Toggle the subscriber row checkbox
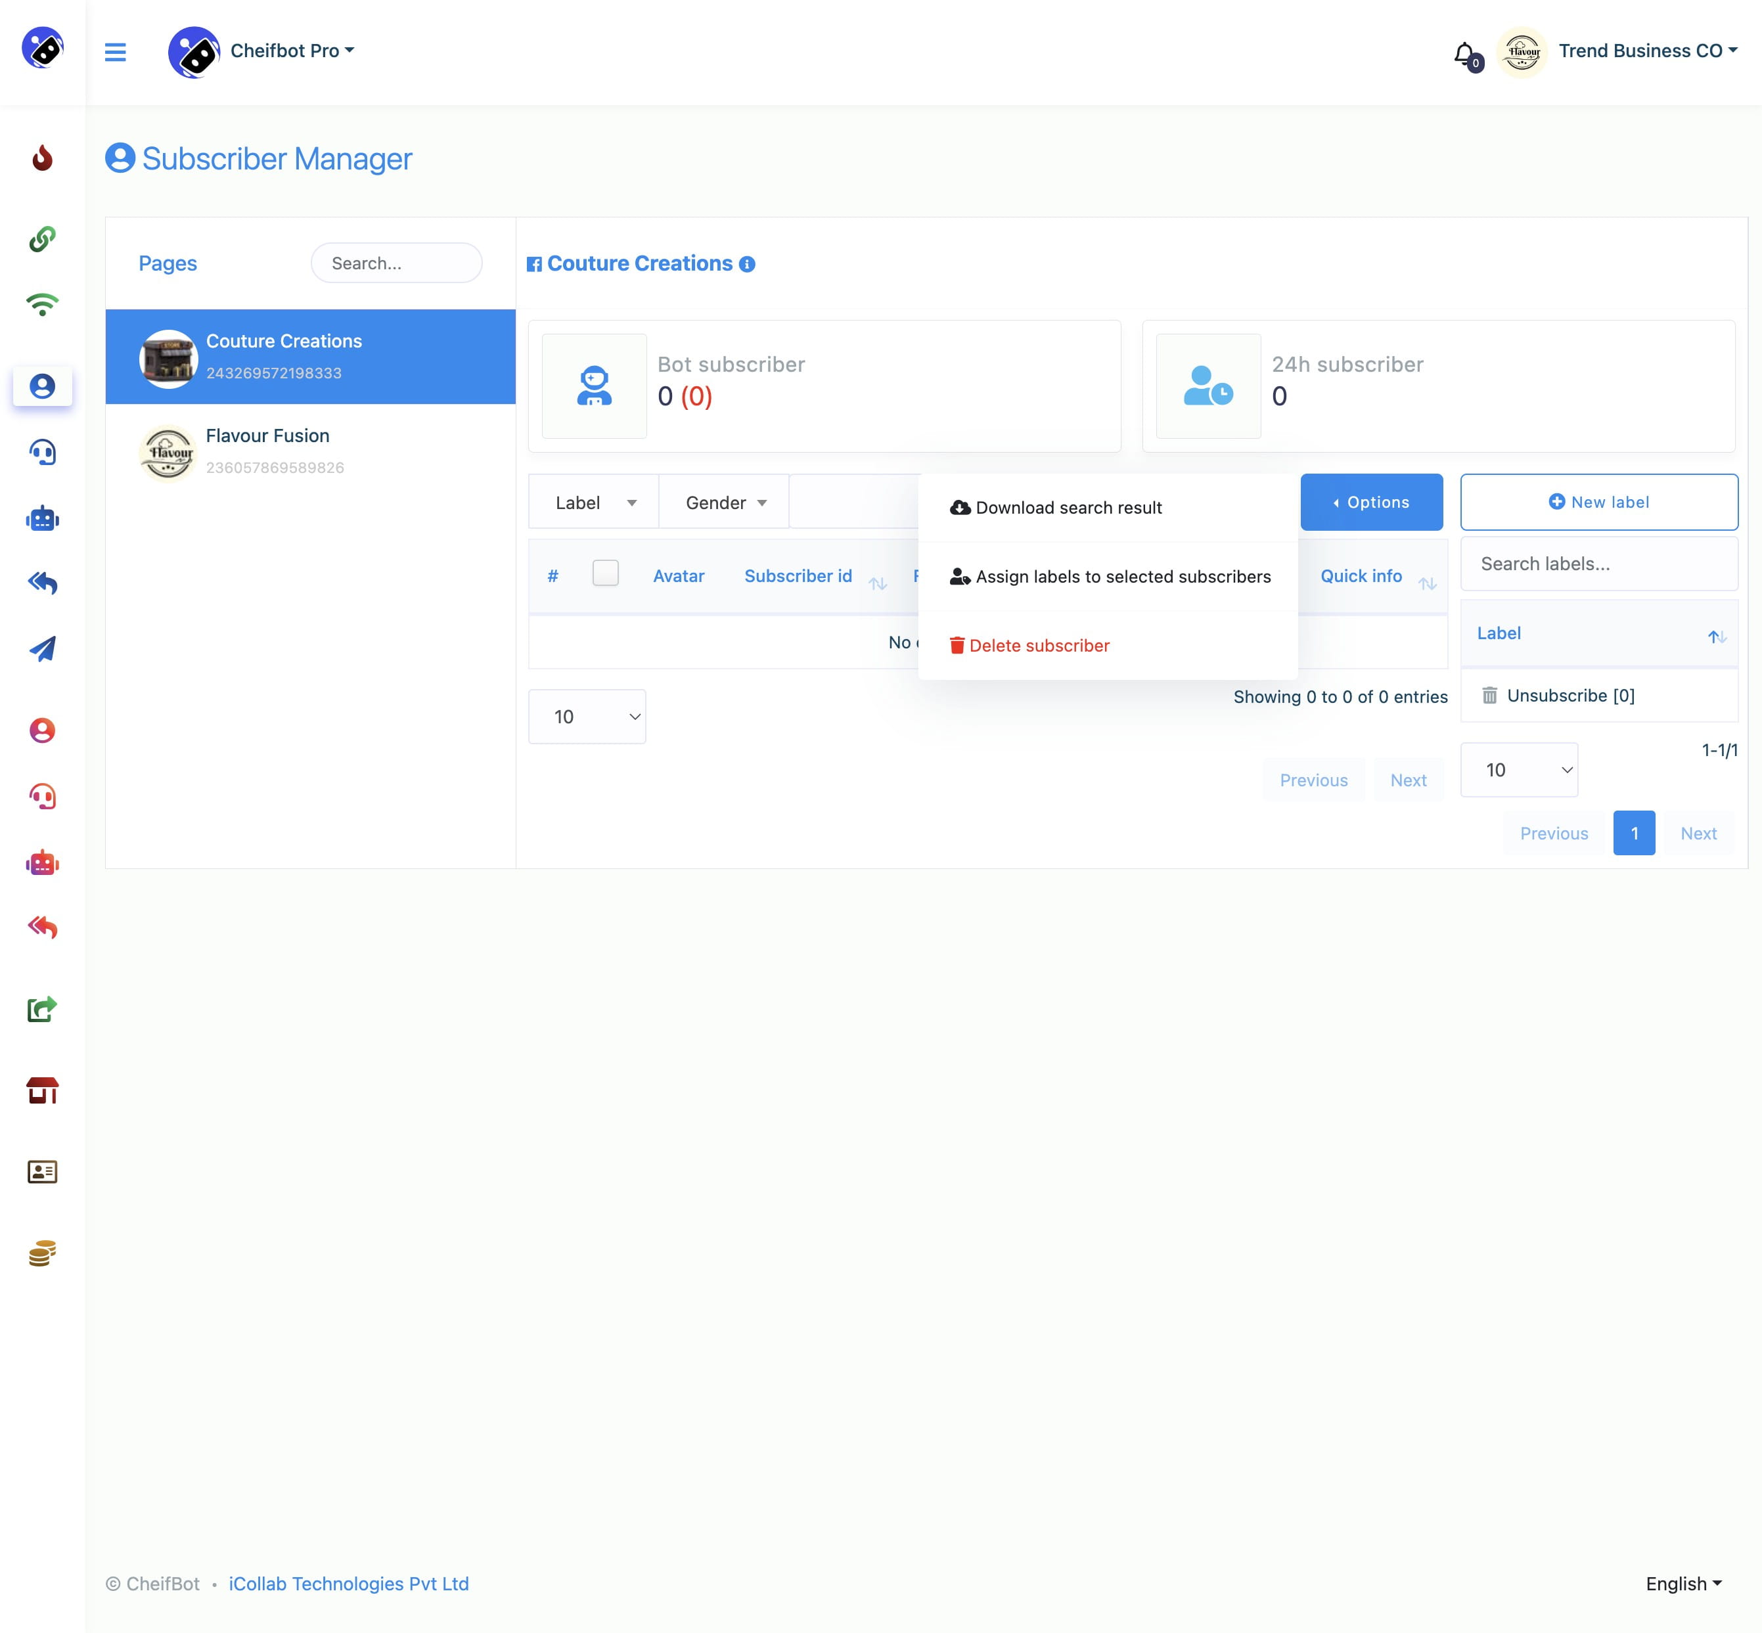 604,573
